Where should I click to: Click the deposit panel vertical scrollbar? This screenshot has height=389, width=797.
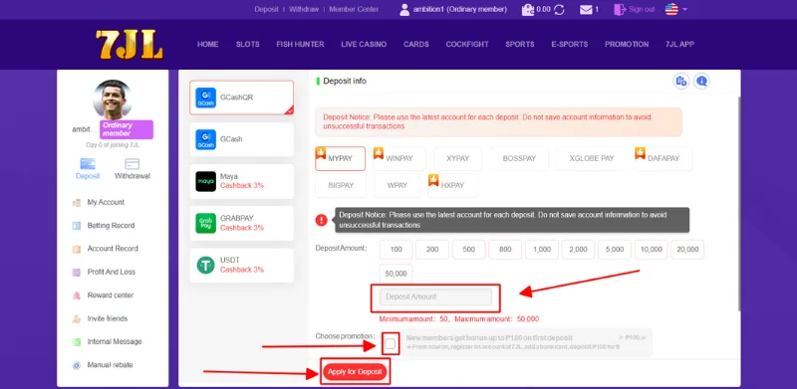(739, 203)
